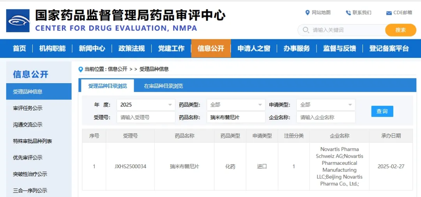
Task: Click the CDE fish logo
Action: pos(18,21)
